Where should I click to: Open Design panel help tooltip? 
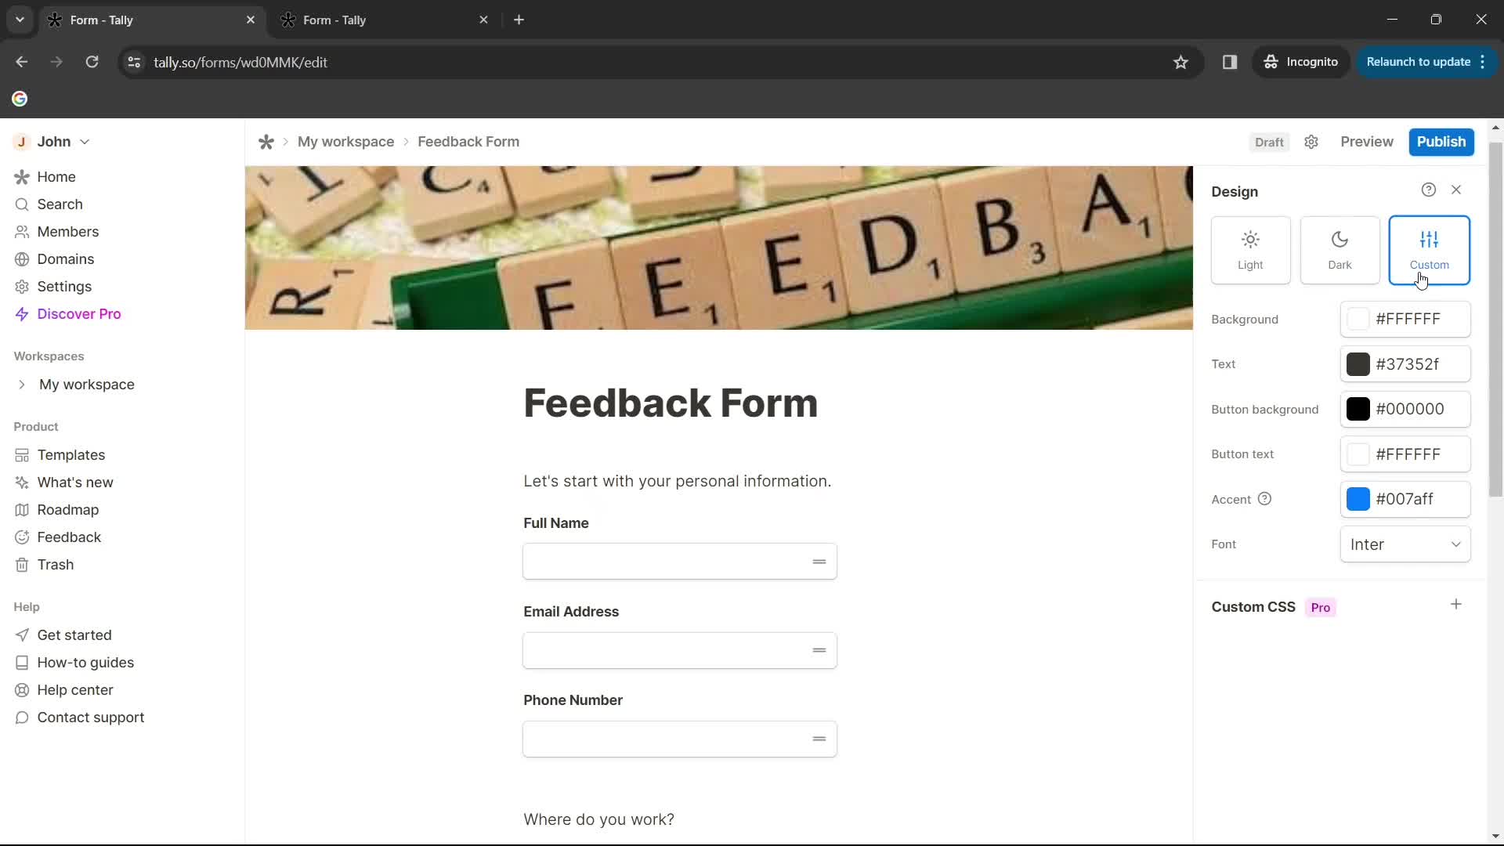click(1429, 190)
